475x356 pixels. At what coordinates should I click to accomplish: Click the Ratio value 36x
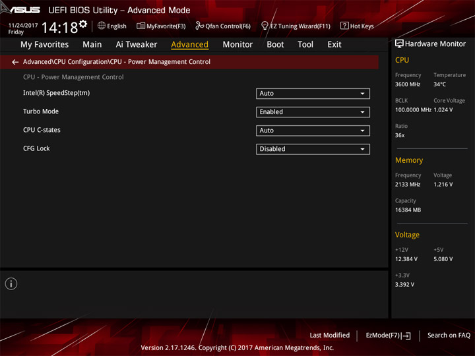click(400, 135)
